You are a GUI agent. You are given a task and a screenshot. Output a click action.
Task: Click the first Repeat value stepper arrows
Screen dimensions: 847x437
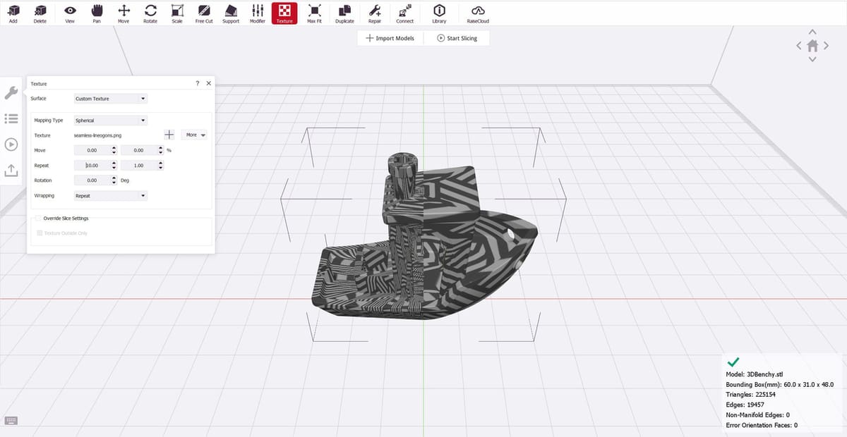(x=114, y=165)
